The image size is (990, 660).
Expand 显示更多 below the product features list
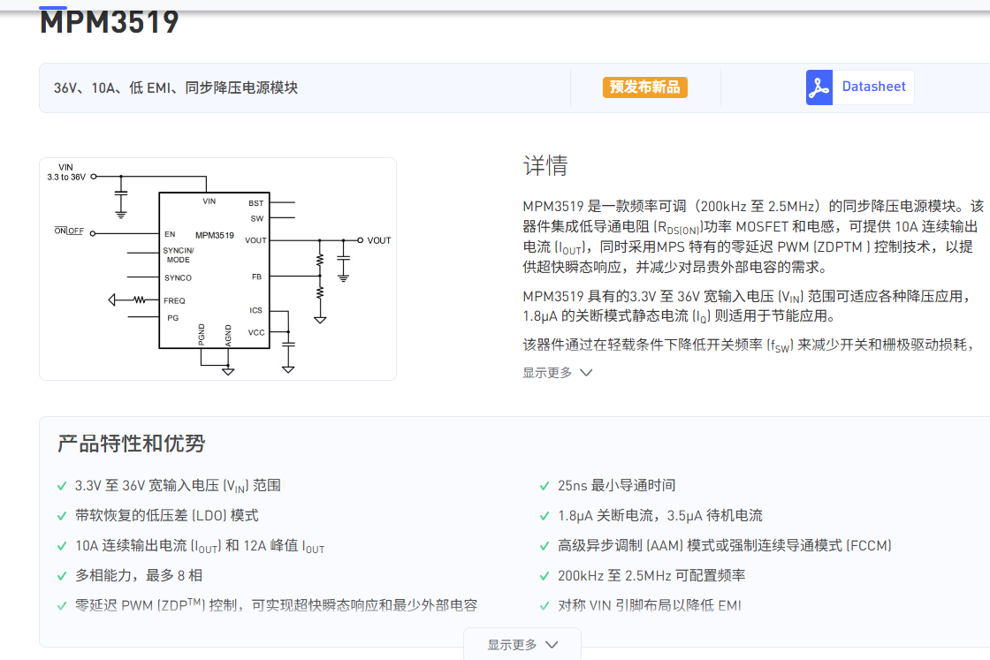(522, 644)
